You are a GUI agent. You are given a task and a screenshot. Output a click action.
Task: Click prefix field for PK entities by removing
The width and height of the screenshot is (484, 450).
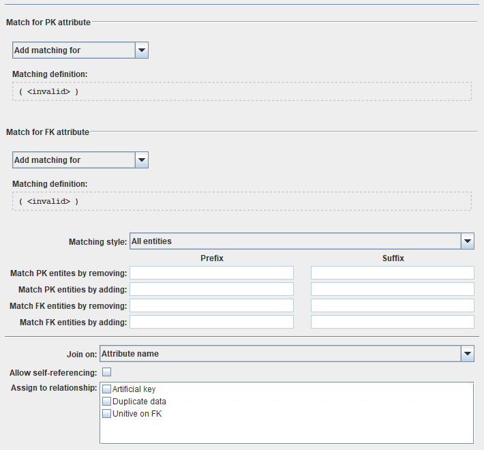[x=211, y=273]
